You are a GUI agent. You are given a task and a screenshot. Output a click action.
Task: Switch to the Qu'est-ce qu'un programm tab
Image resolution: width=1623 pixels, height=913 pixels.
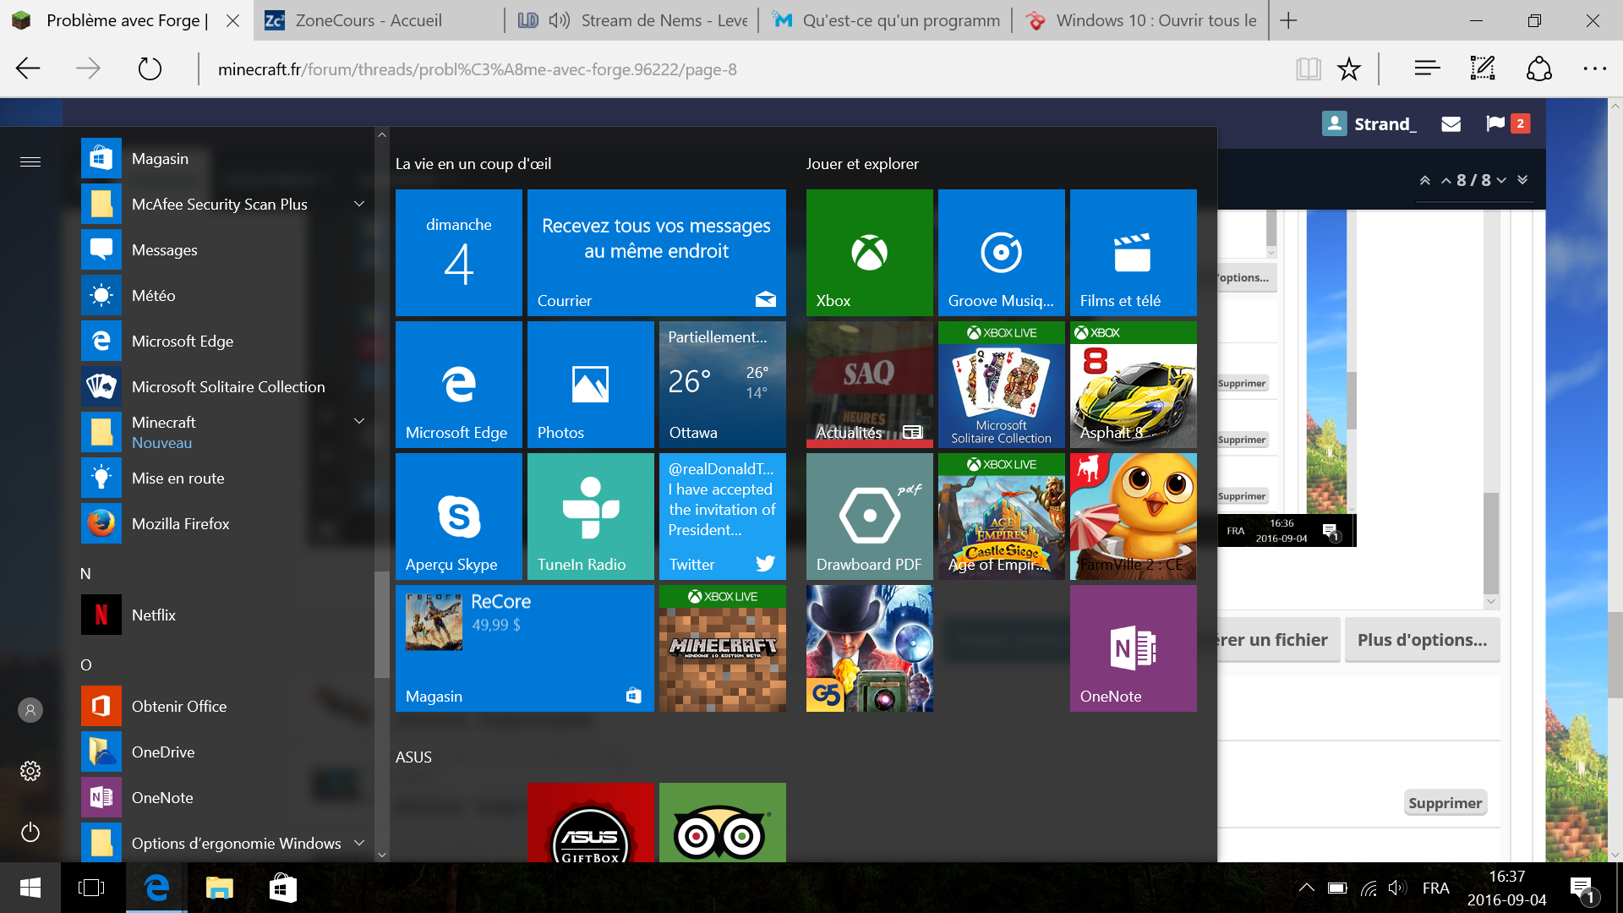pyautogui.click(x=885, y=20)
